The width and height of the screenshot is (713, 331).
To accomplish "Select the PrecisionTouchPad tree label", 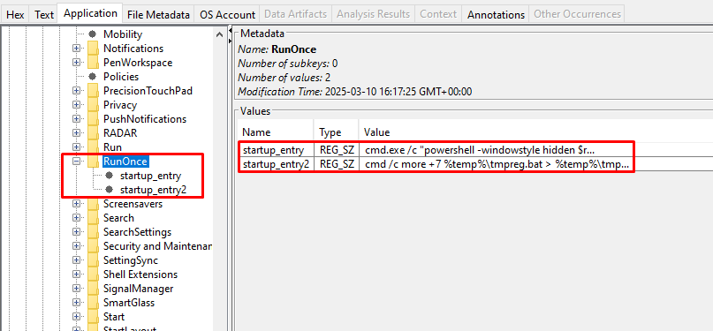I will [x=148, y=91].
